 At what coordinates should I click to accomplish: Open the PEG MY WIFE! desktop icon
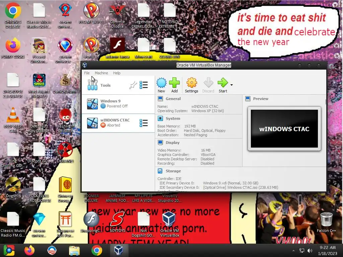pos(91,13)
